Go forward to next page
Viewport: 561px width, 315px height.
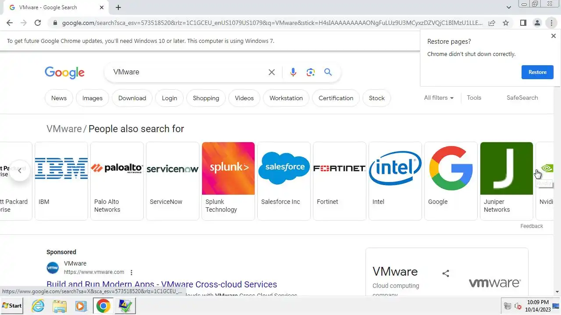(24, 23)
